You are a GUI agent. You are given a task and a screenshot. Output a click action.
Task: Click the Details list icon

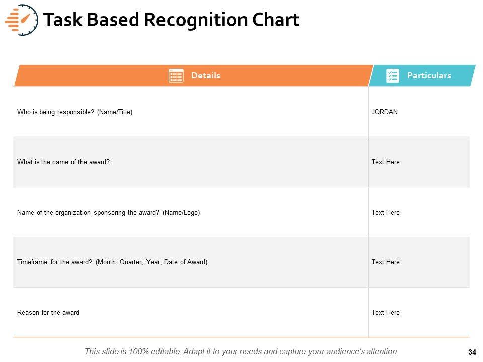pyautogui.click(x=176, y=76)
